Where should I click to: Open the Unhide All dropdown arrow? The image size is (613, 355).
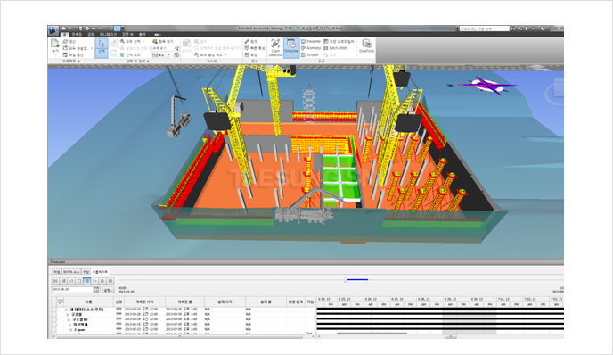225,55
